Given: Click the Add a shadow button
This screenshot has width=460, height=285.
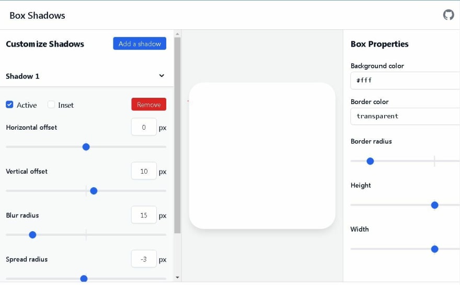Looking at the screenshot, I should coord(140,43).
